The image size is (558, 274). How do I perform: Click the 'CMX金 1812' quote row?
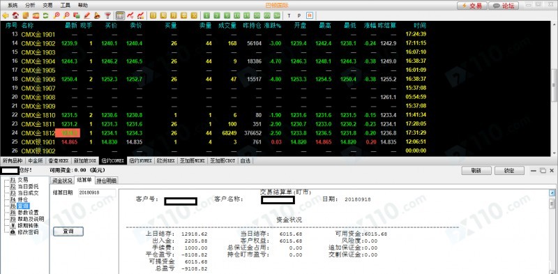[213, 132]
